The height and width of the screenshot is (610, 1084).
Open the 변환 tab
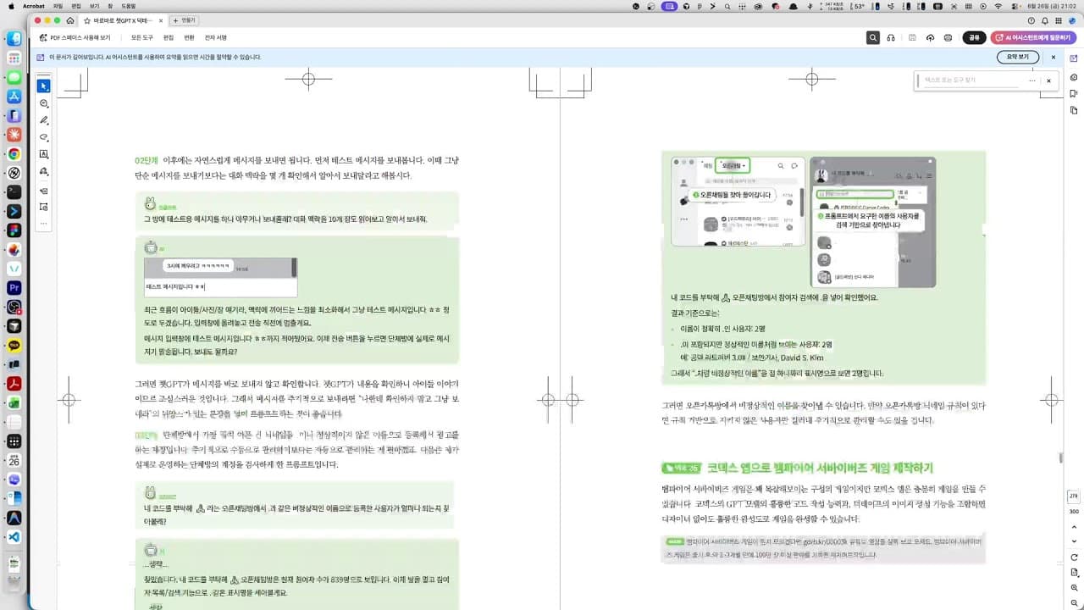[x=189, y=37]
